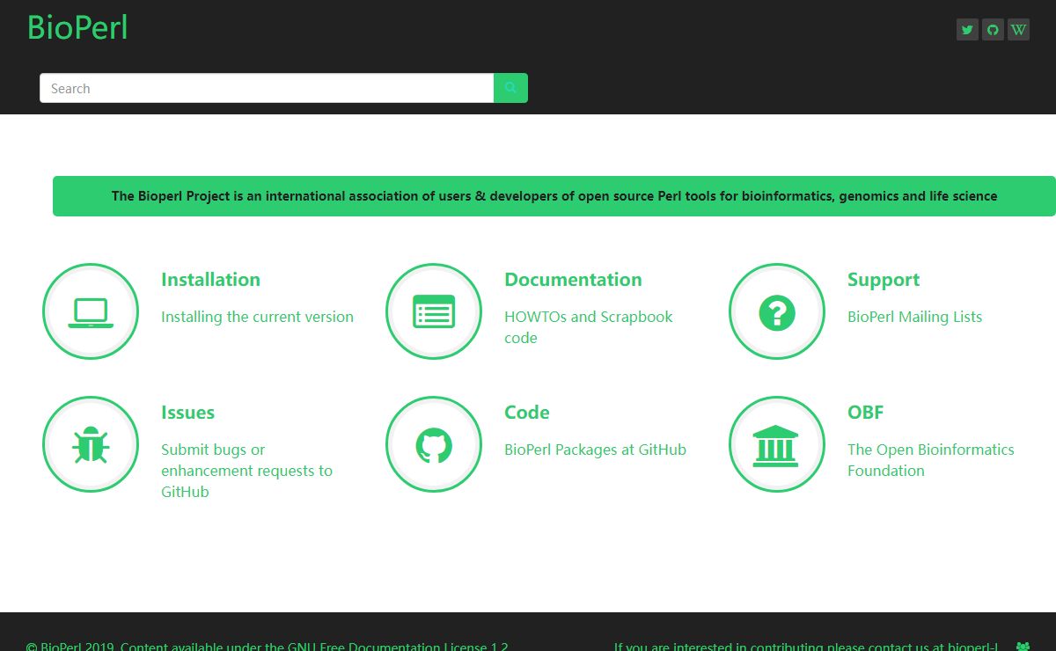
Task: Click BioPerl Packages at GitHub link
Action: click(x=595, y=450)
